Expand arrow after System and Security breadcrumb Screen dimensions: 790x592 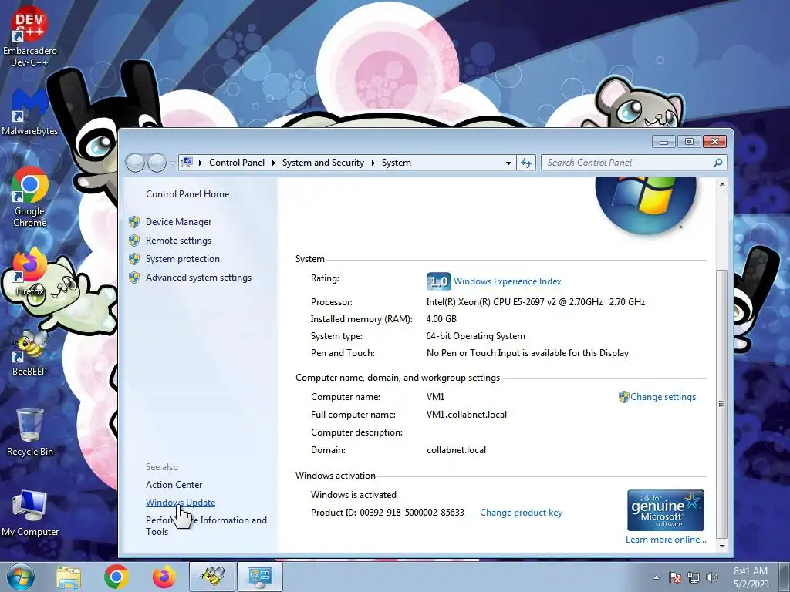pos(373,163)
